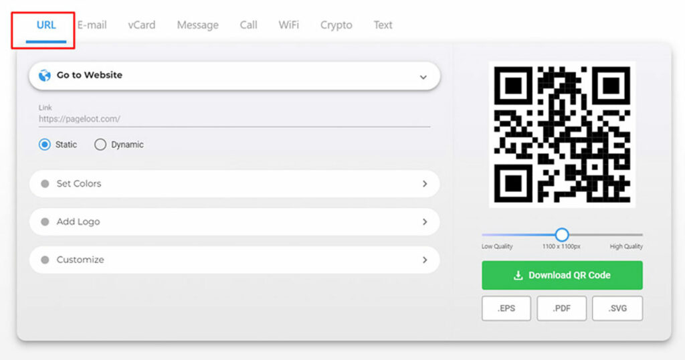Expand the Add Logo section chevron
This screenshot has height=360, width=685.
click(x=425, y=222)
